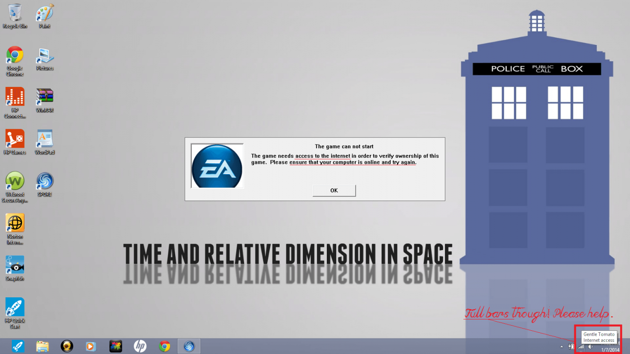
Task: Open Windows Media Player from the taskbar
Action: click(91, 346)
